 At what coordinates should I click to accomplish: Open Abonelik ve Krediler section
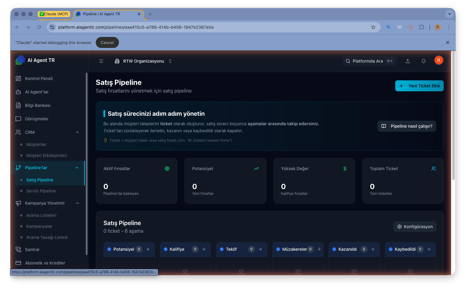click(x=45, y=263)
